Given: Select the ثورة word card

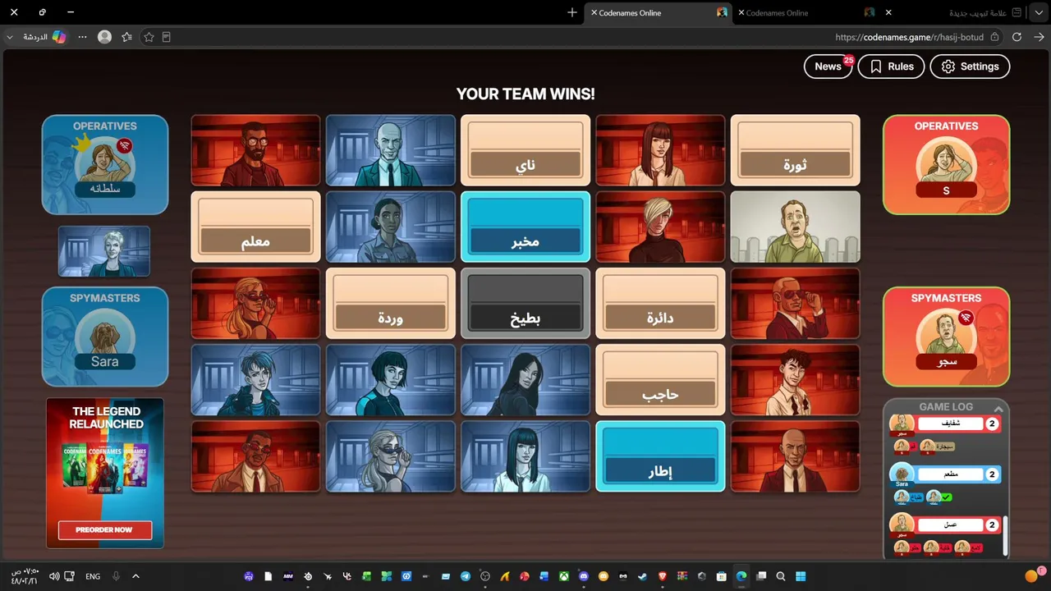Looking at the screenshot, I should (796, 150).
